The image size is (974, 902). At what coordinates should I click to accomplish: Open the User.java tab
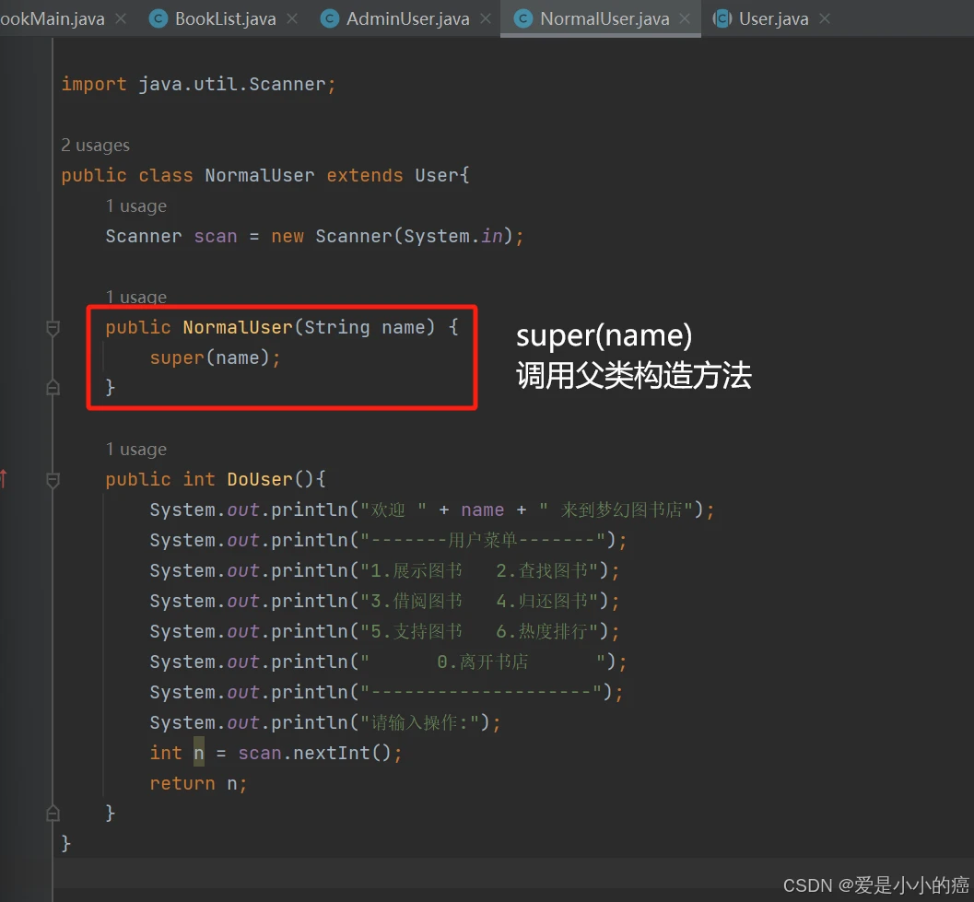pos(773,18)
